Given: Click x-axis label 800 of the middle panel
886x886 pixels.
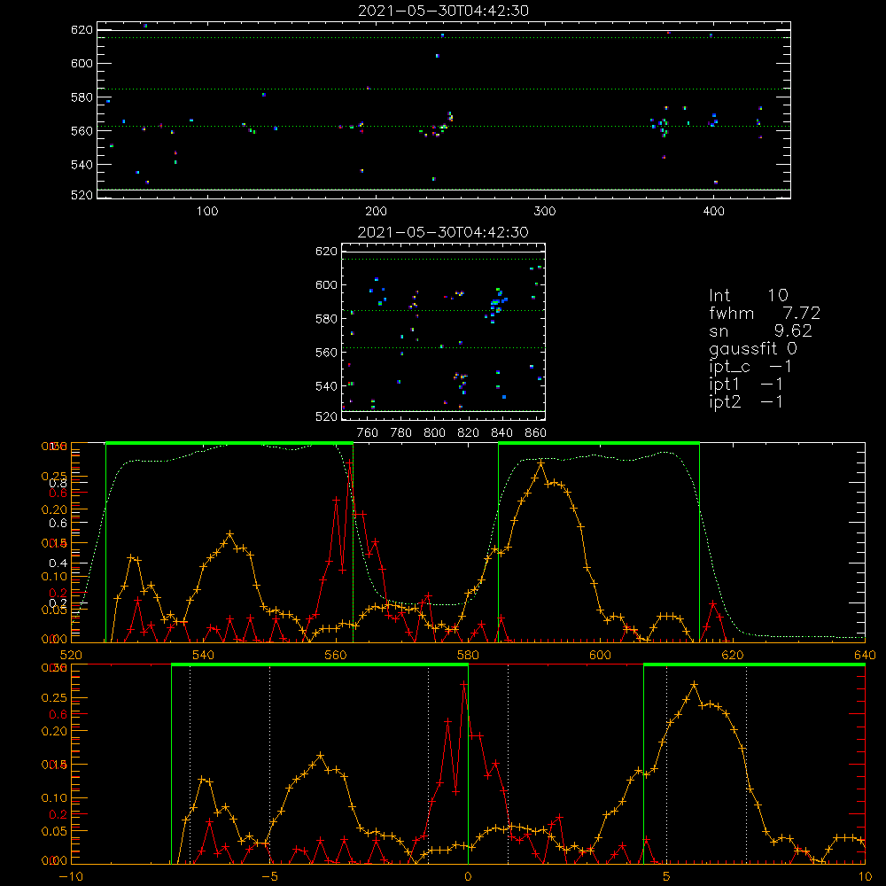Looking at the screenshot, I should pyautogui.click(x=434, y=433).
